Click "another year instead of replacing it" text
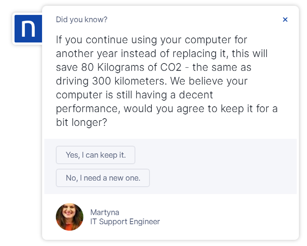 [x=142, y=54]
